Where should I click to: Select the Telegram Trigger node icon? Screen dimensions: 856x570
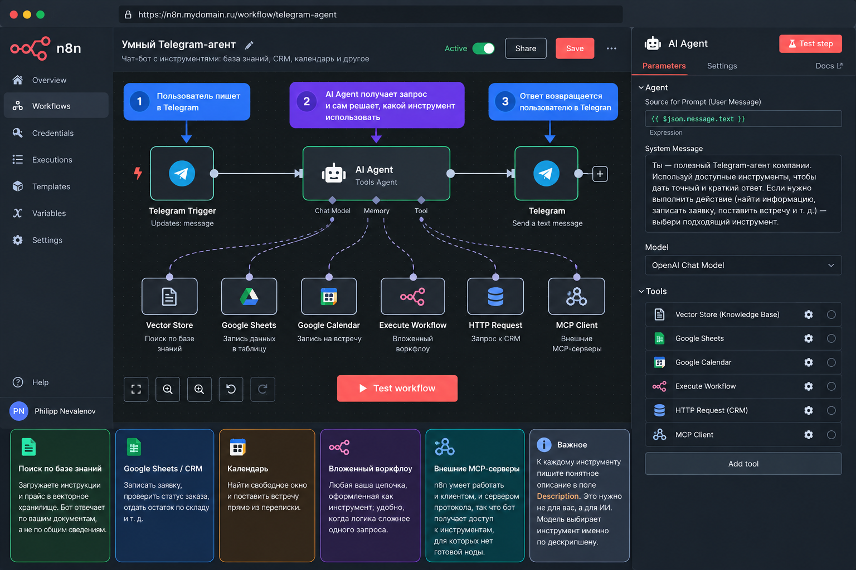(x=182, y=173)
